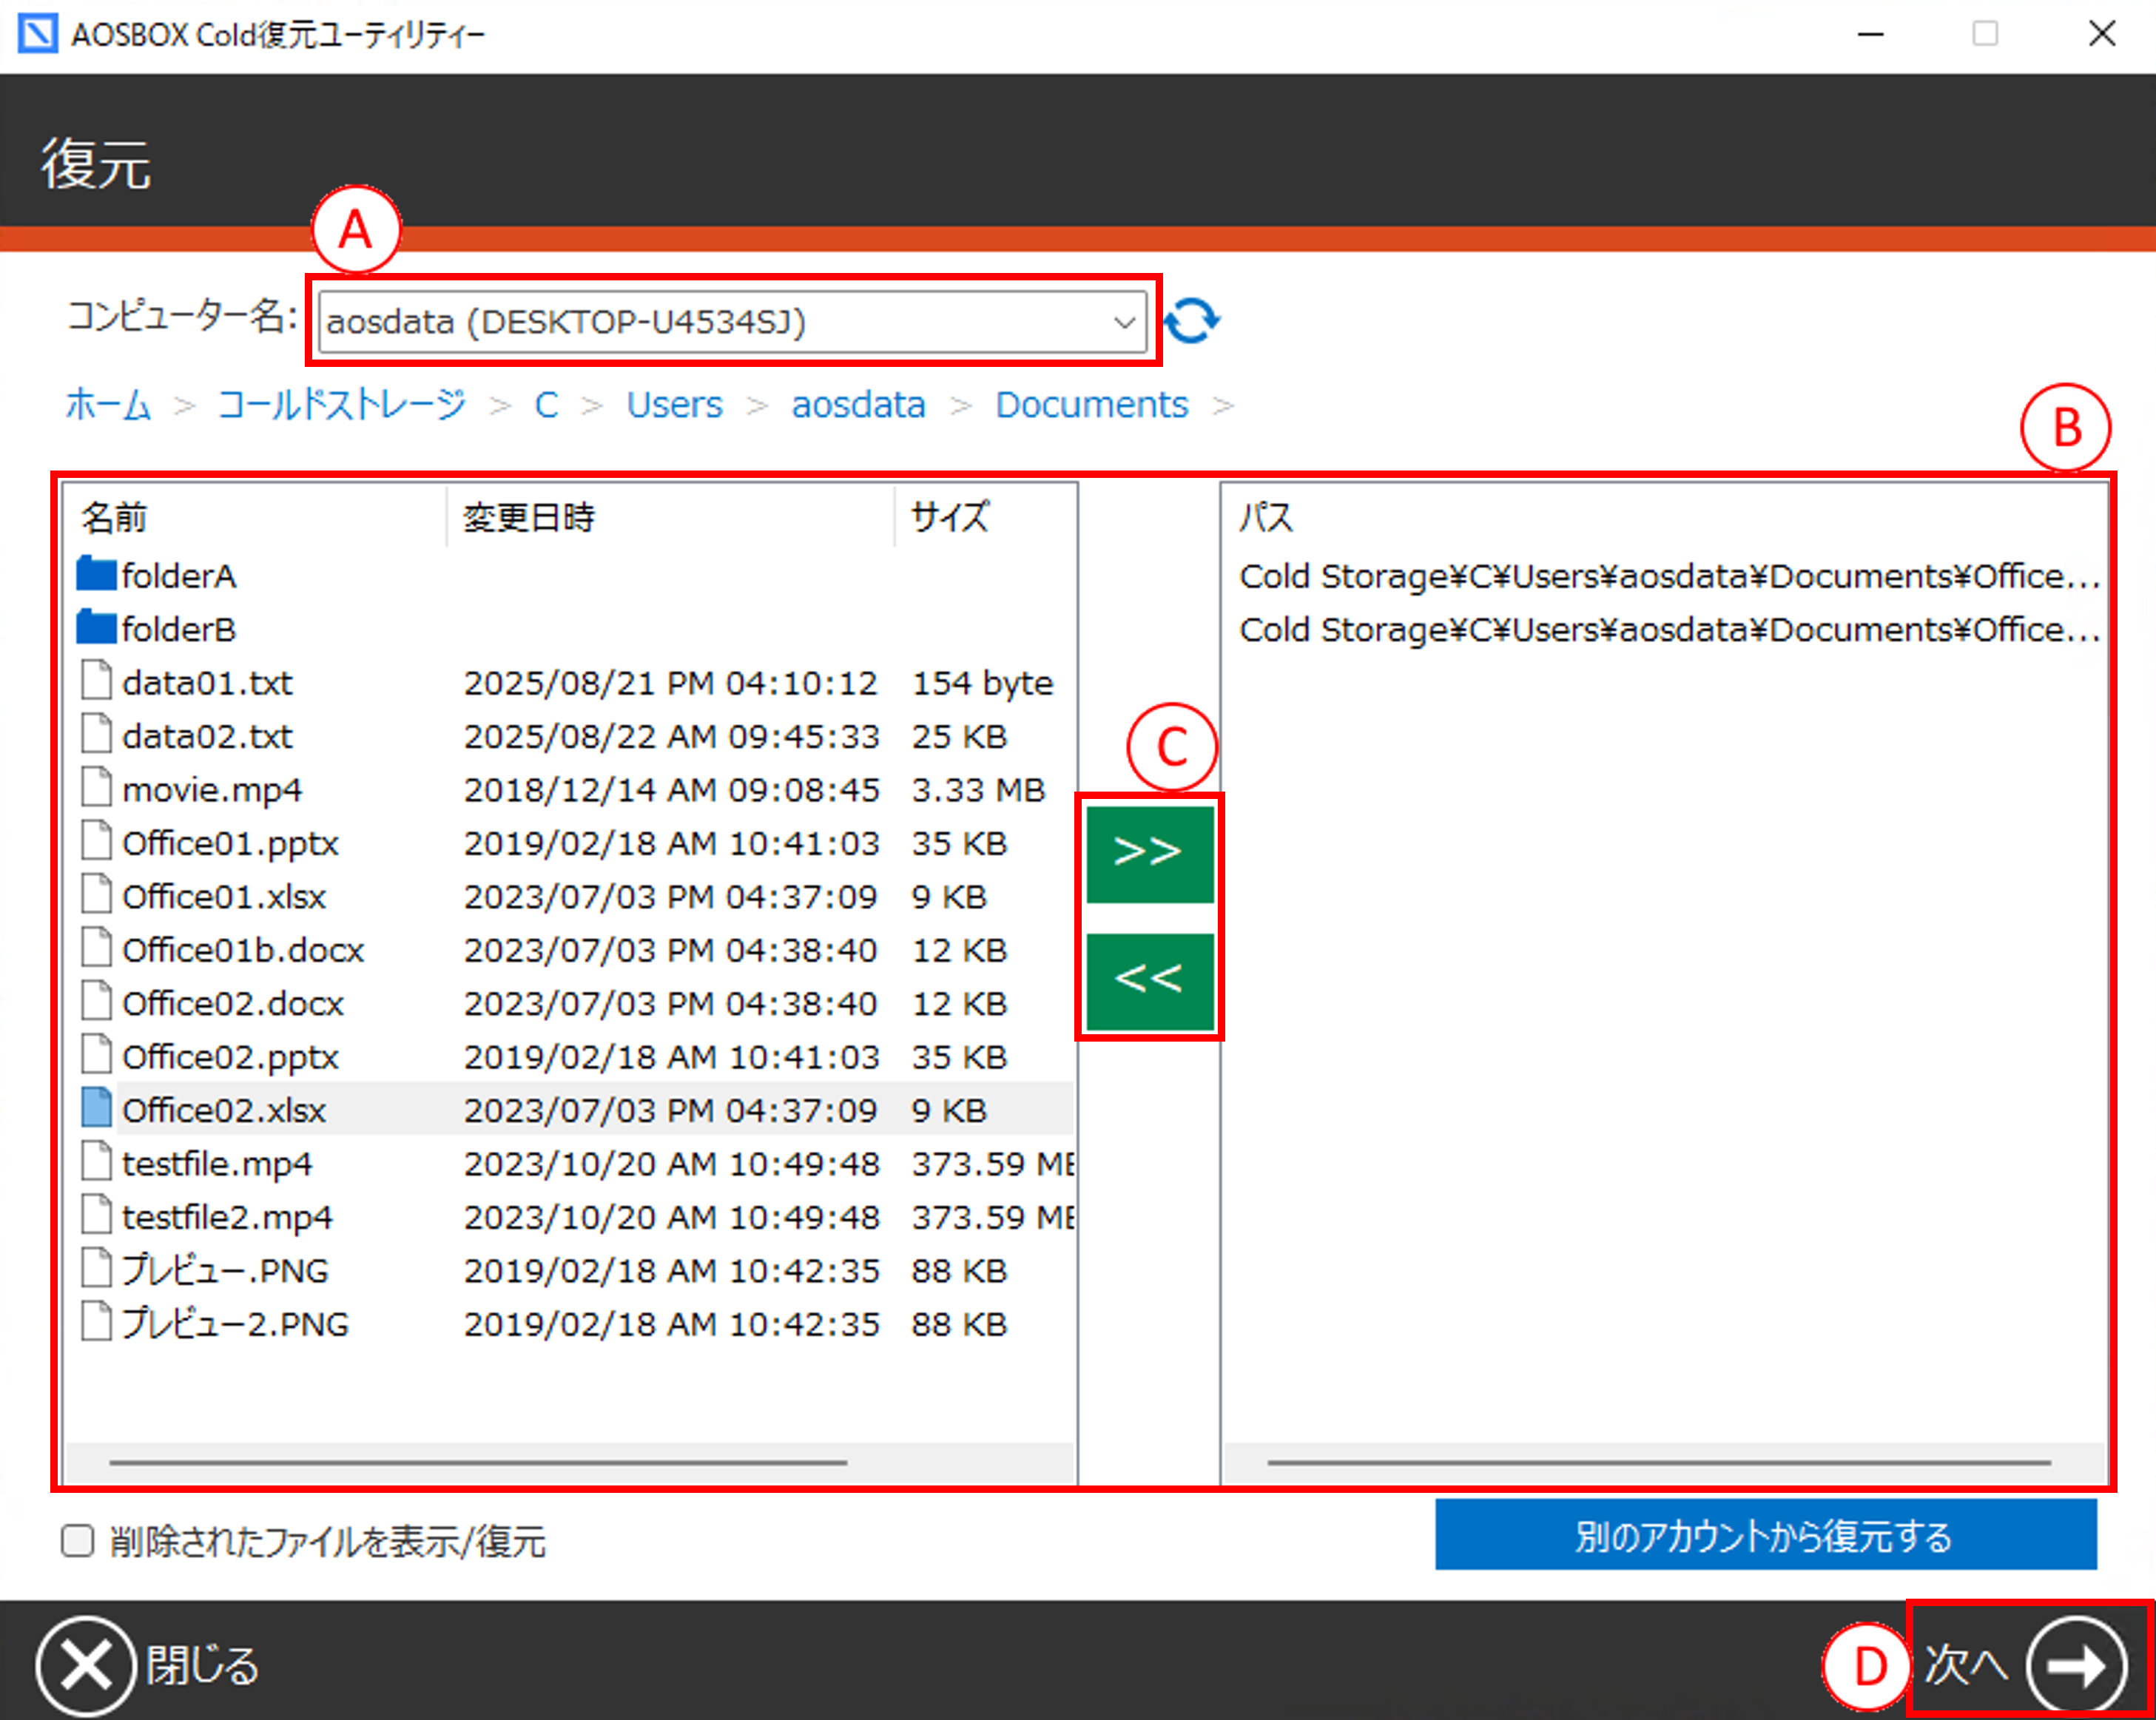This screenshot has height=1720, width=2156.
Task: Click the refresh icon beside computer name
Action: (1191, 321)
